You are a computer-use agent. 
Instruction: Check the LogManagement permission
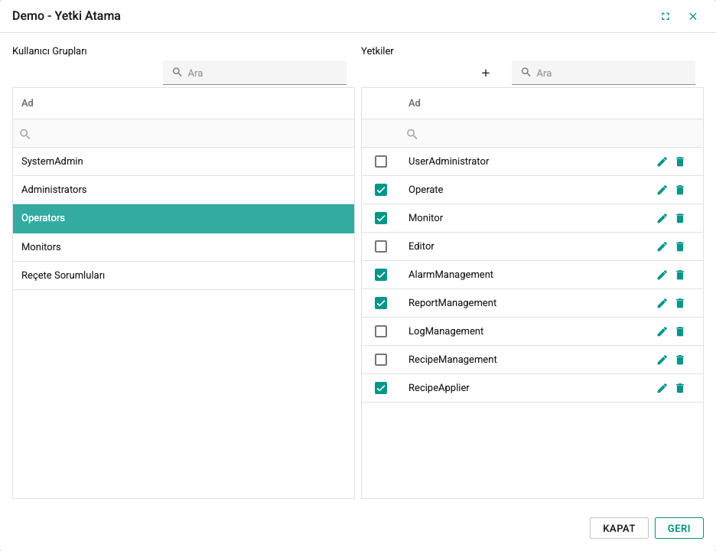(x=381, y=331)
